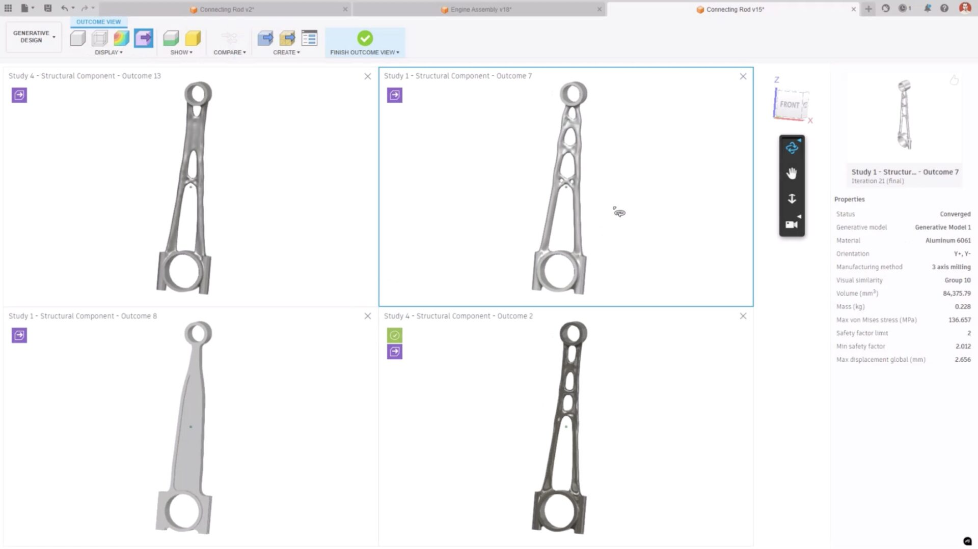Open the Create dropdown menu
This screenshot has width=978, height=549.
(286, 52)
